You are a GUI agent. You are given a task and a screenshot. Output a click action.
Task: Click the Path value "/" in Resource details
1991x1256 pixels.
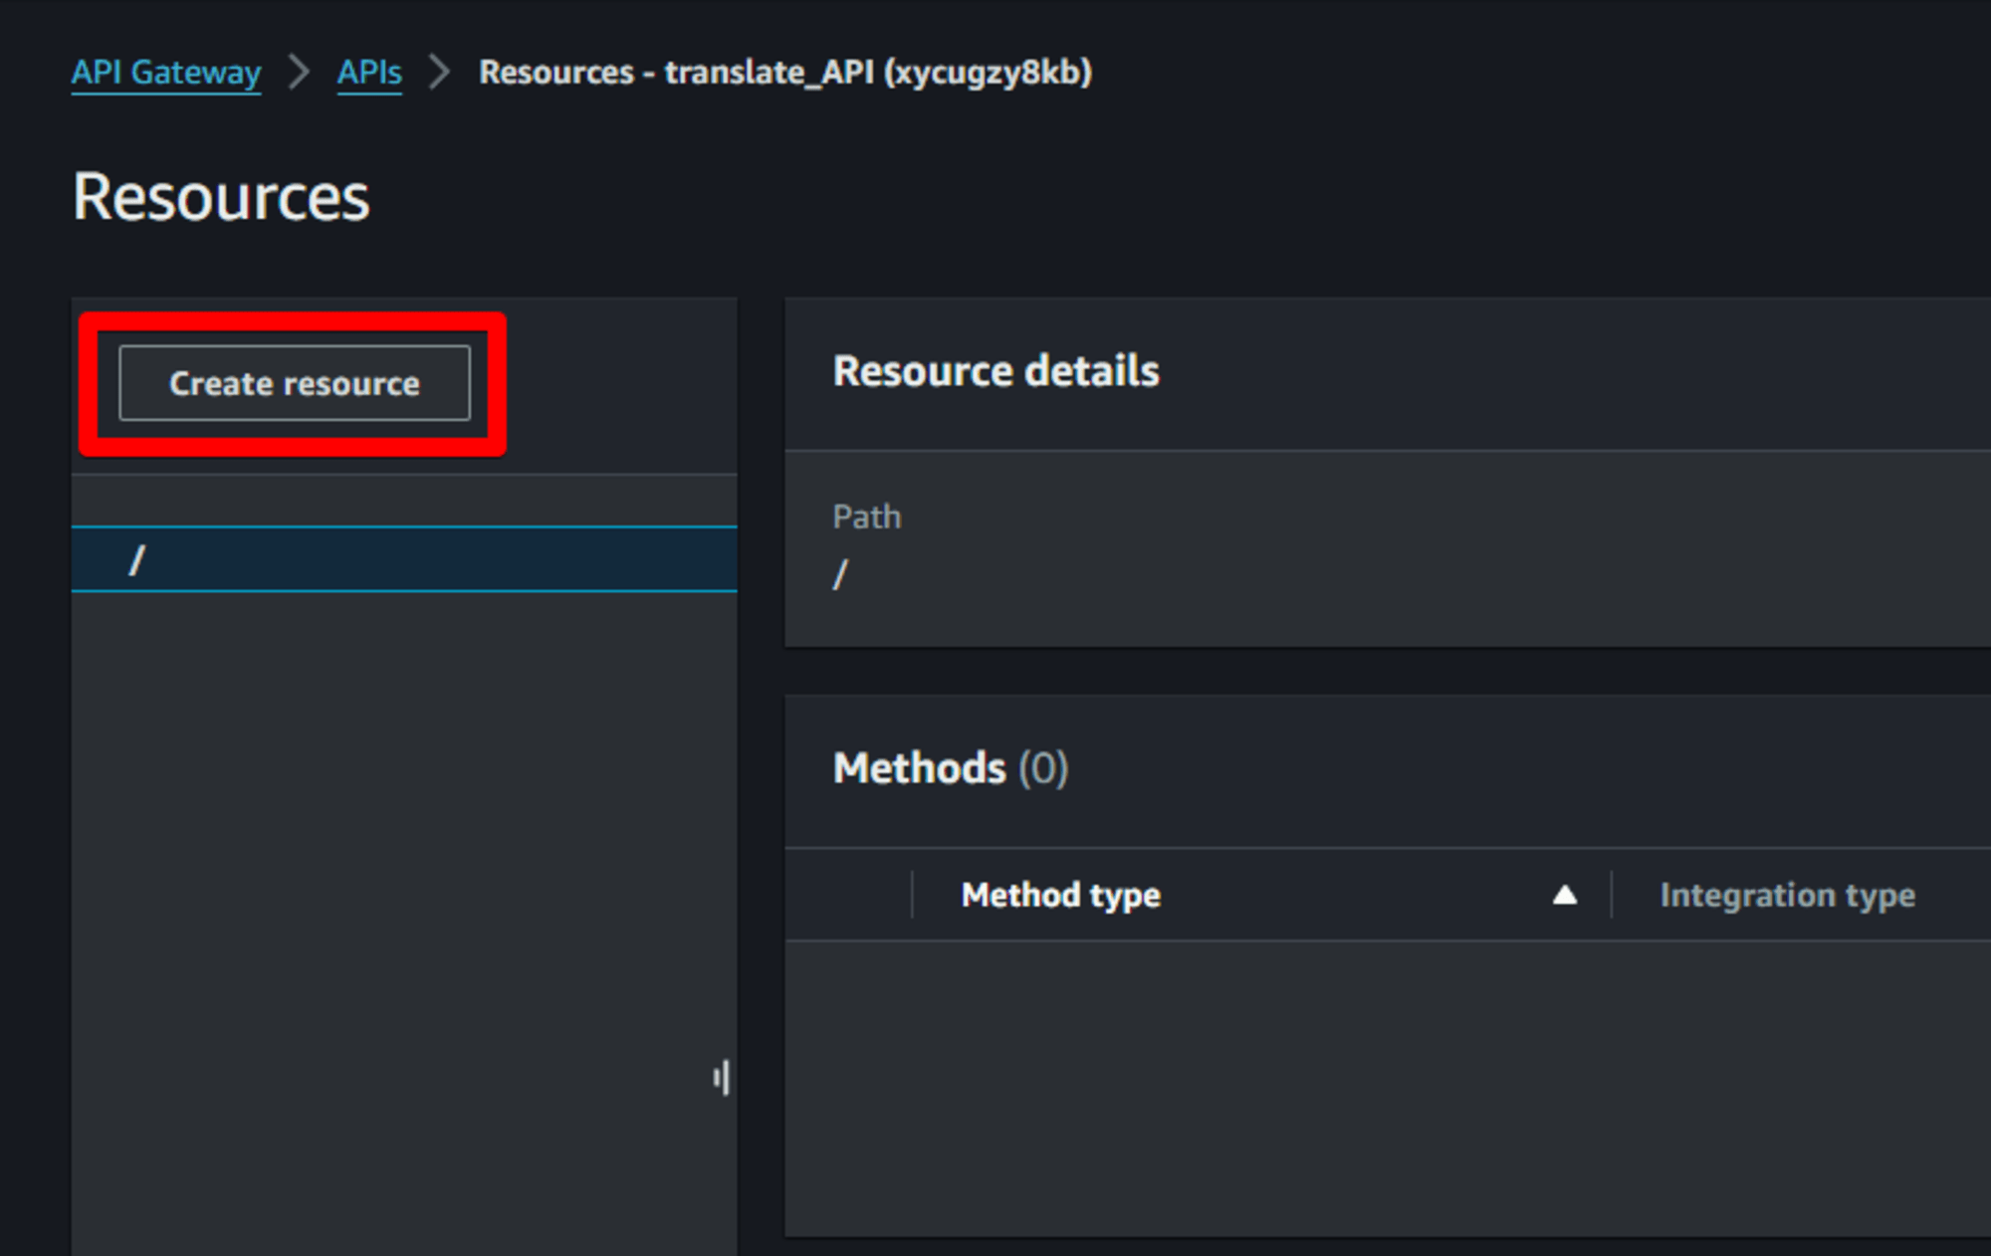[x=840, y=574]
